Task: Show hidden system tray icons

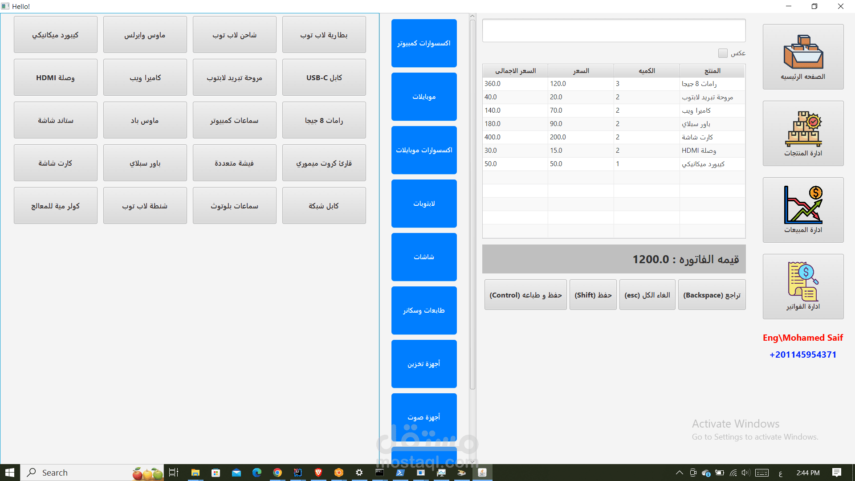Action: coord(679,473)
